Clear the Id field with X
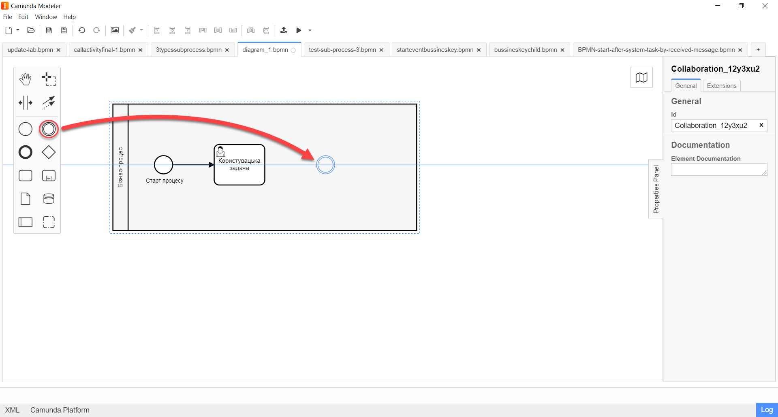 (x=761, y=125)
